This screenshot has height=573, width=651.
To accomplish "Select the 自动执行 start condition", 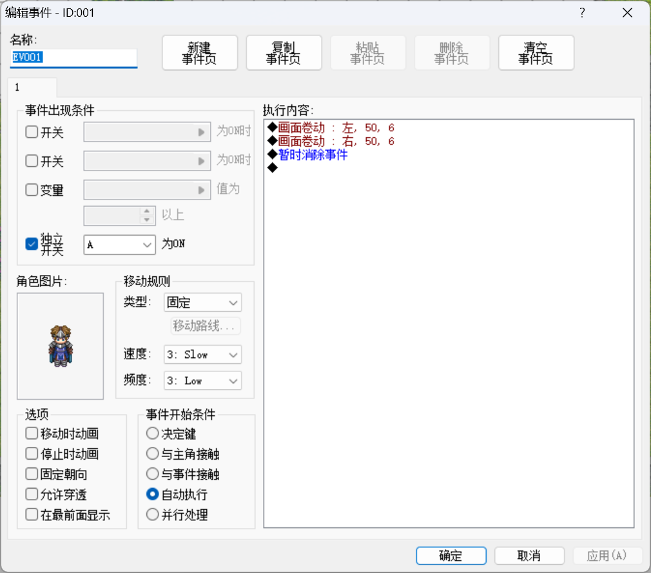I will pyautogui.click(x=152, y=494).
